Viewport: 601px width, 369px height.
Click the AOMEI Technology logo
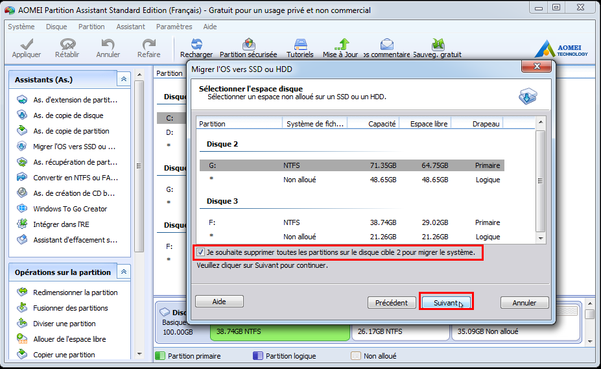[x=561, y=49]
